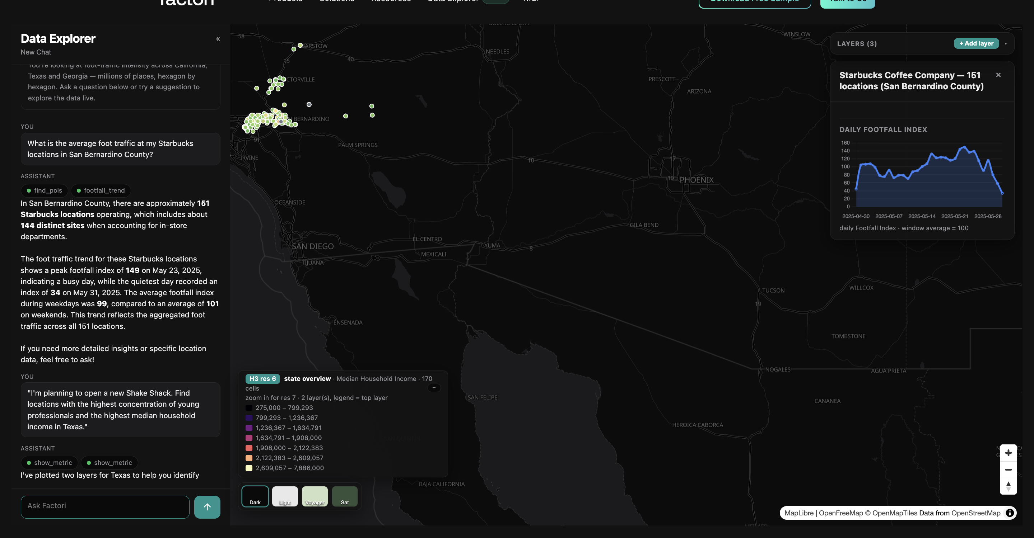
Task: Close the Starbucks Coffee Company layer card
Action: click(x=998, y=75)
